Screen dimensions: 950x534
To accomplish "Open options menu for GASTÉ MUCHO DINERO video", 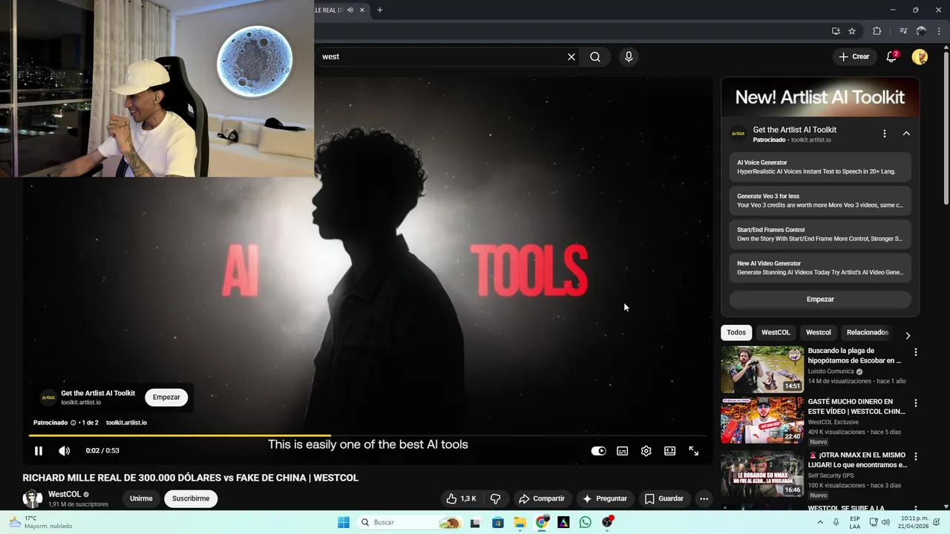I will click(x=915, y=403).
